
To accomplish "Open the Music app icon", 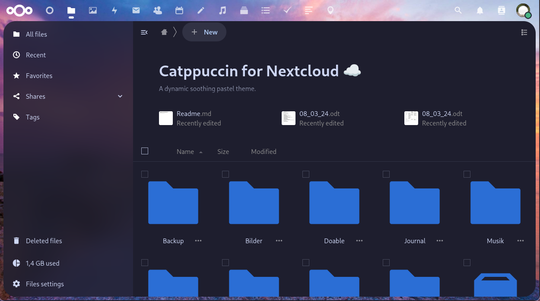I will (x=222, y=10).
